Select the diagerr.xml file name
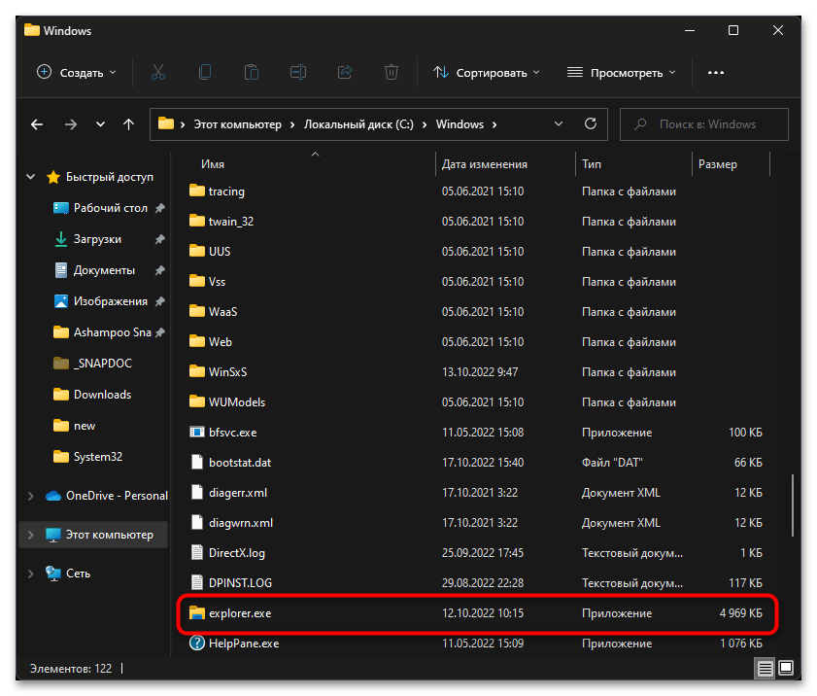 pyautogui.click(x=238, y=493)
